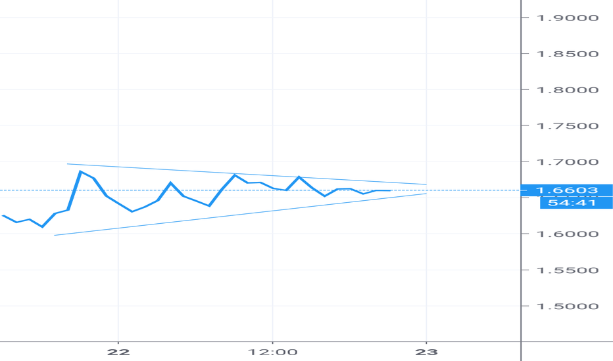This screenshot has height=361, width=613.
Task: Select the upper descending triangle trendline
Action: pyautogui.click(x=246, y=174)
